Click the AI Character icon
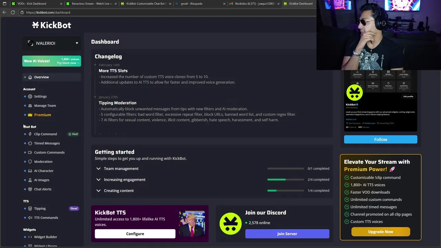This screenshot has height=248, width=441. point(30,171)
